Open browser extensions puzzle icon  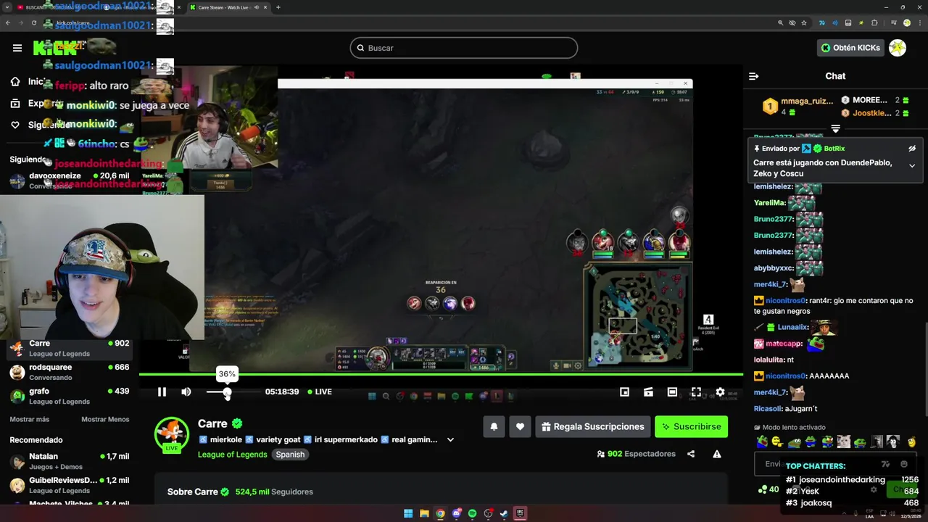pyautogui.click(x=874, y=23)
